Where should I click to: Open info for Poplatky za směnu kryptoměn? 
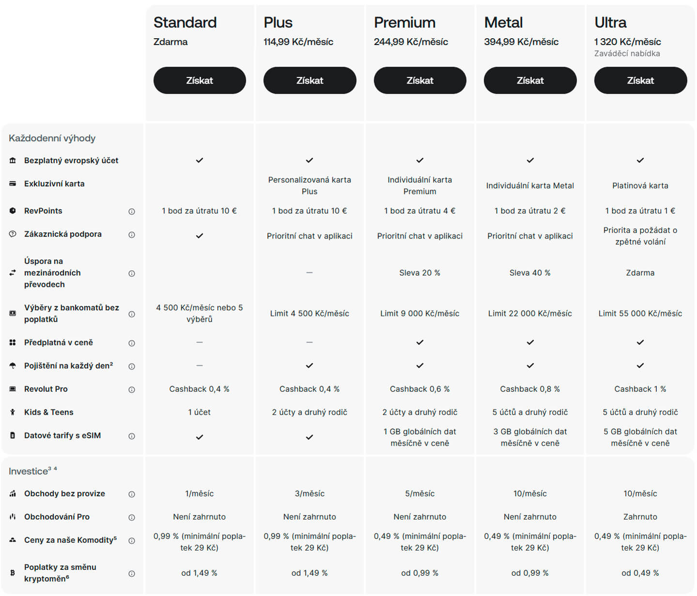click(x=132, y=573)
